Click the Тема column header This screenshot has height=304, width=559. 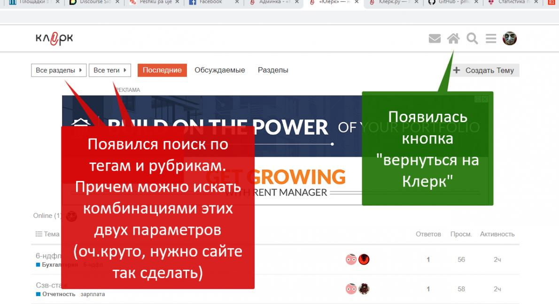pos(47,234)
